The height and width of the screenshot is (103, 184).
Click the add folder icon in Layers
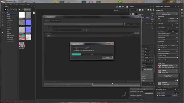point(151,10)
